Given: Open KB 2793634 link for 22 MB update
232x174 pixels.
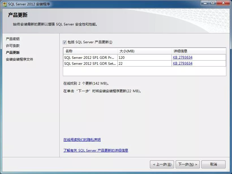Looking at the screenshot, I should pos(182,63).
